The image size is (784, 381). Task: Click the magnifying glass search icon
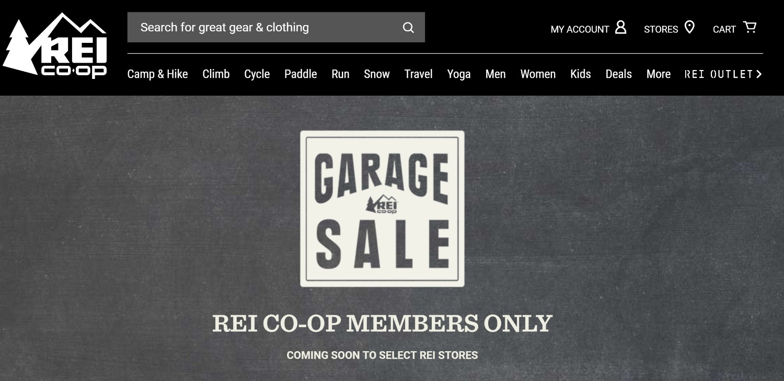click(x=408, y=28)
